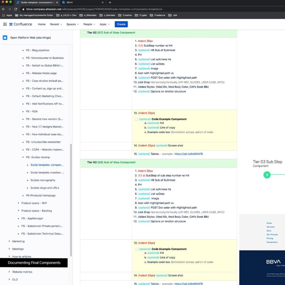This screenshot has height=285, width=285.
Task: Click Home in the Confluence navigation
Action: (41, 24)
